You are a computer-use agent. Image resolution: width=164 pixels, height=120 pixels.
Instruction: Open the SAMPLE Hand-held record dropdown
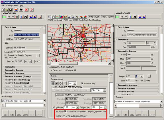pos(161,101)
